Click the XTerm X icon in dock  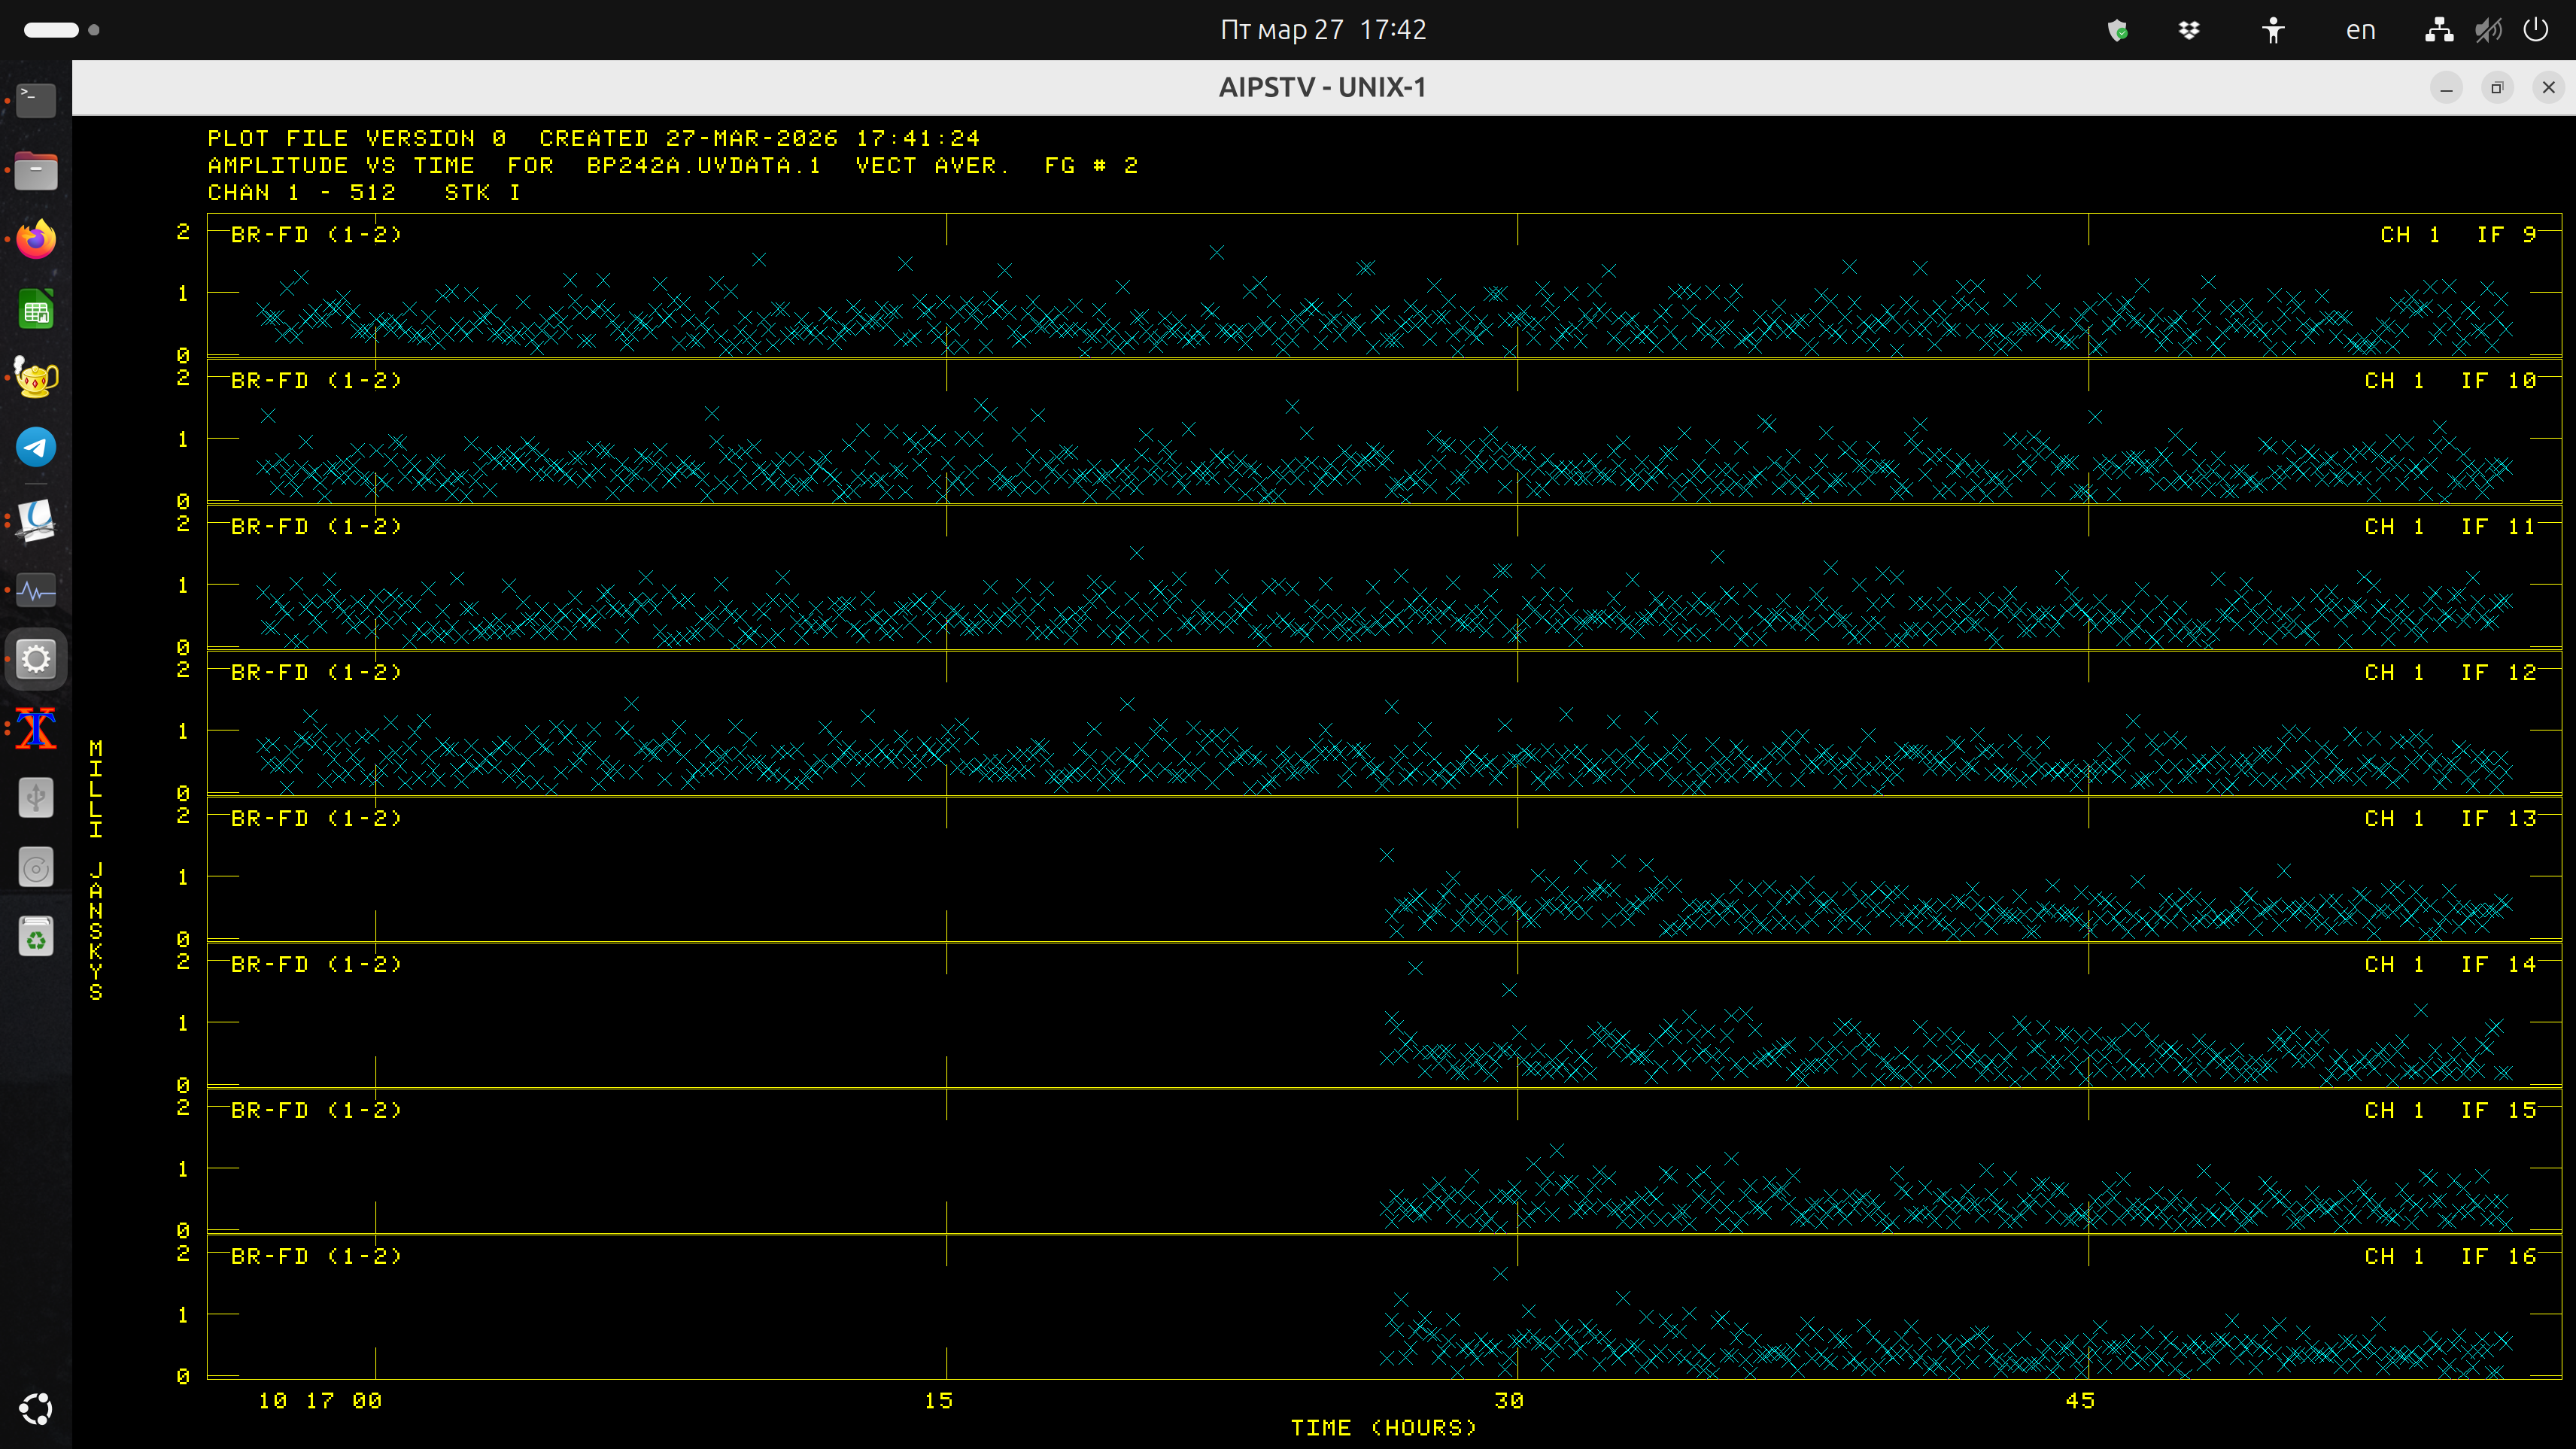coord(36,729)
